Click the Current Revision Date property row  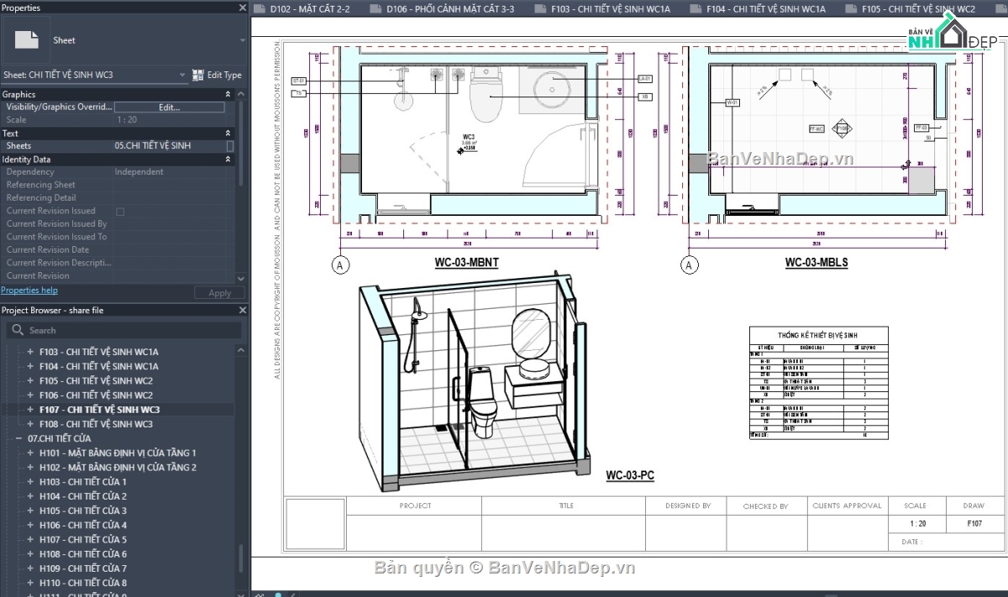118,250
